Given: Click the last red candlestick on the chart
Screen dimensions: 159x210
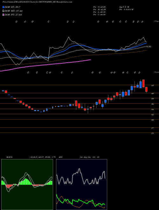Looking at the screenshot, I should pyautogui.click(x=146, y=89).
